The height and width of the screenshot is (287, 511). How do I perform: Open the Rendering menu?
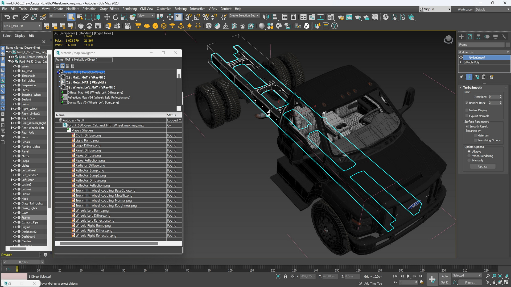coord(129,9)
